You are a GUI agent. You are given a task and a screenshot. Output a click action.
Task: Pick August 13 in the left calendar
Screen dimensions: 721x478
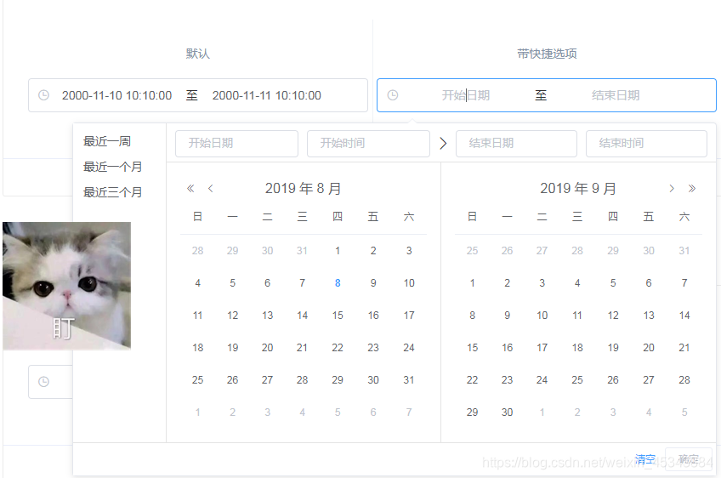coord(267,316)
